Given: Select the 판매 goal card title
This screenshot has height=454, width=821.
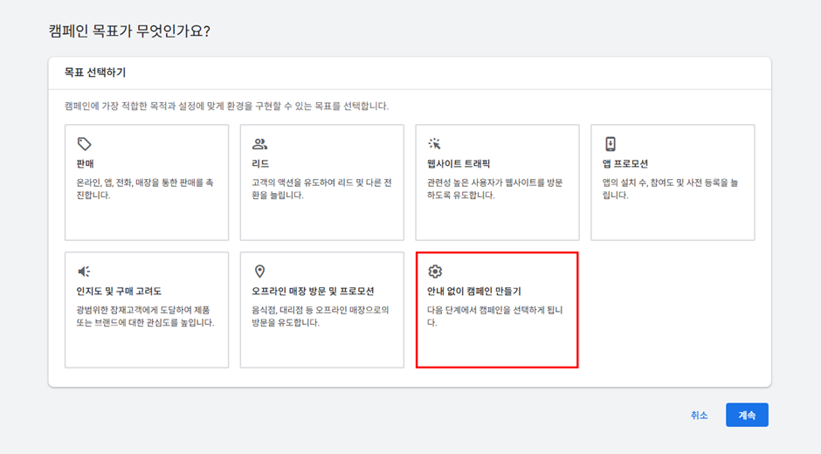Looking at the screenshot, I should [x=85, y=164].
